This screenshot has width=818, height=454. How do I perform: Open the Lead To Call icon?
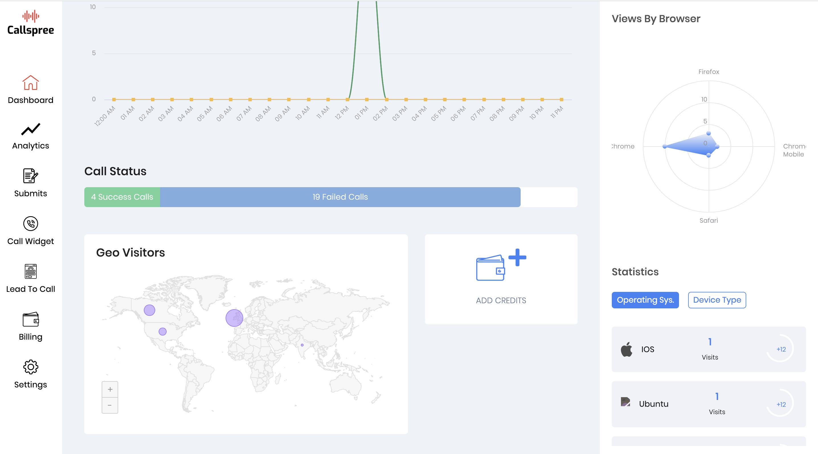(30, 271)
